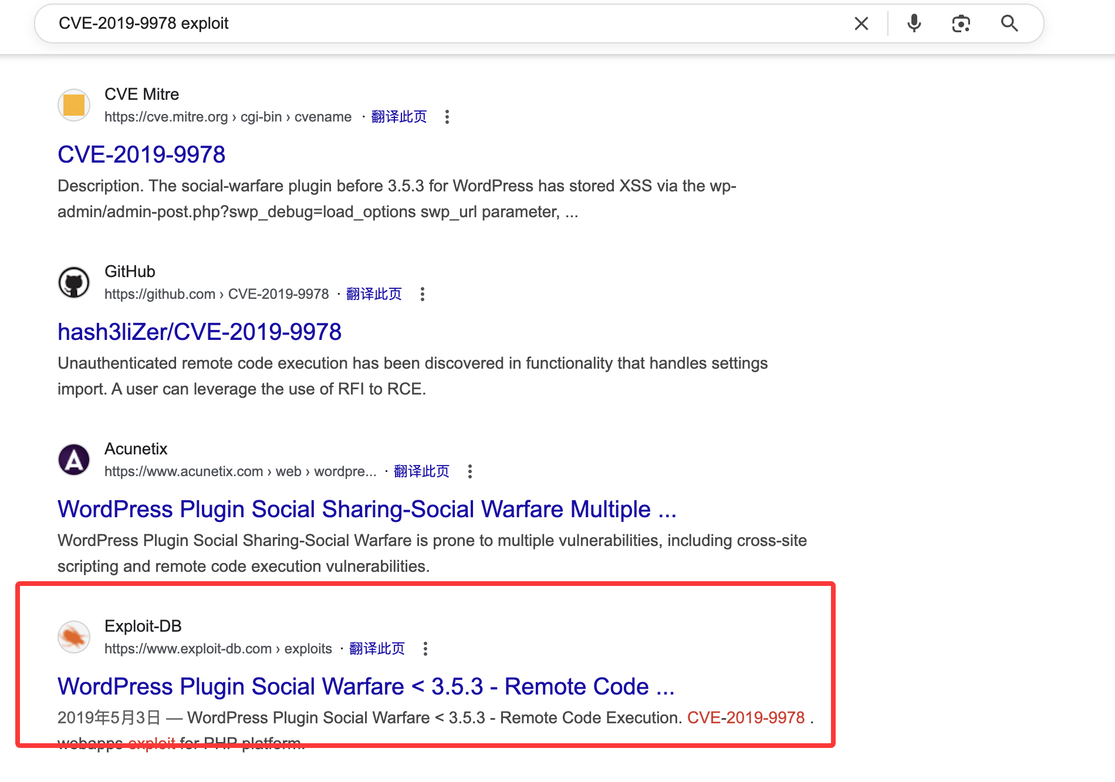Translate the CVE Mitre page
The height and width of the screenshot is (782, 1115).
point(399,117)
